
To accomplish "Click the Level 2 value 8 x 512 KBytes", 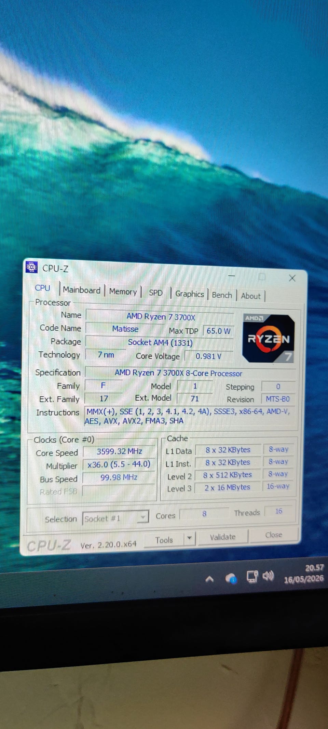I will click(x=228, y=475).
